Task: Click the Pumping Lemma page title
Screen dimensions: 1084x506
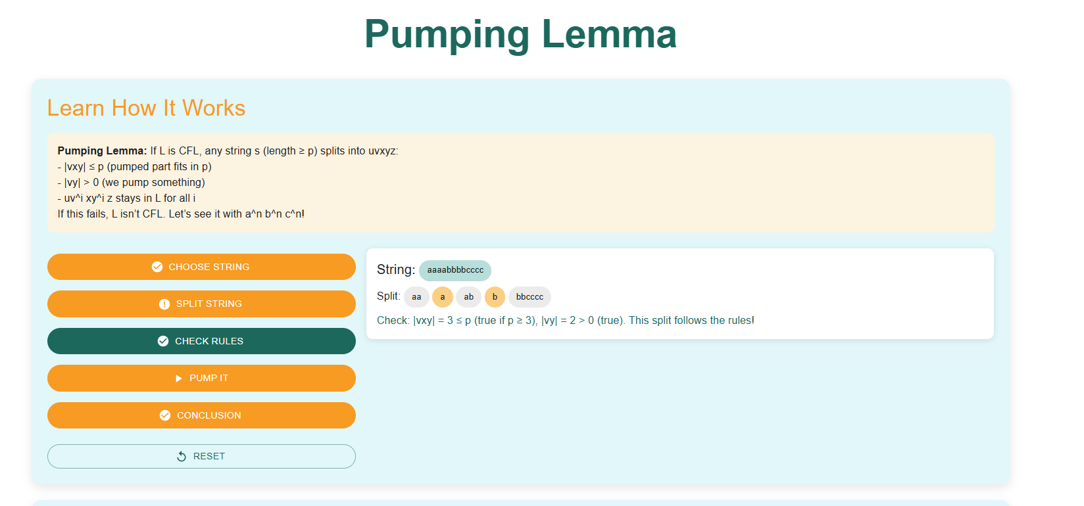Action: [520, 34]
